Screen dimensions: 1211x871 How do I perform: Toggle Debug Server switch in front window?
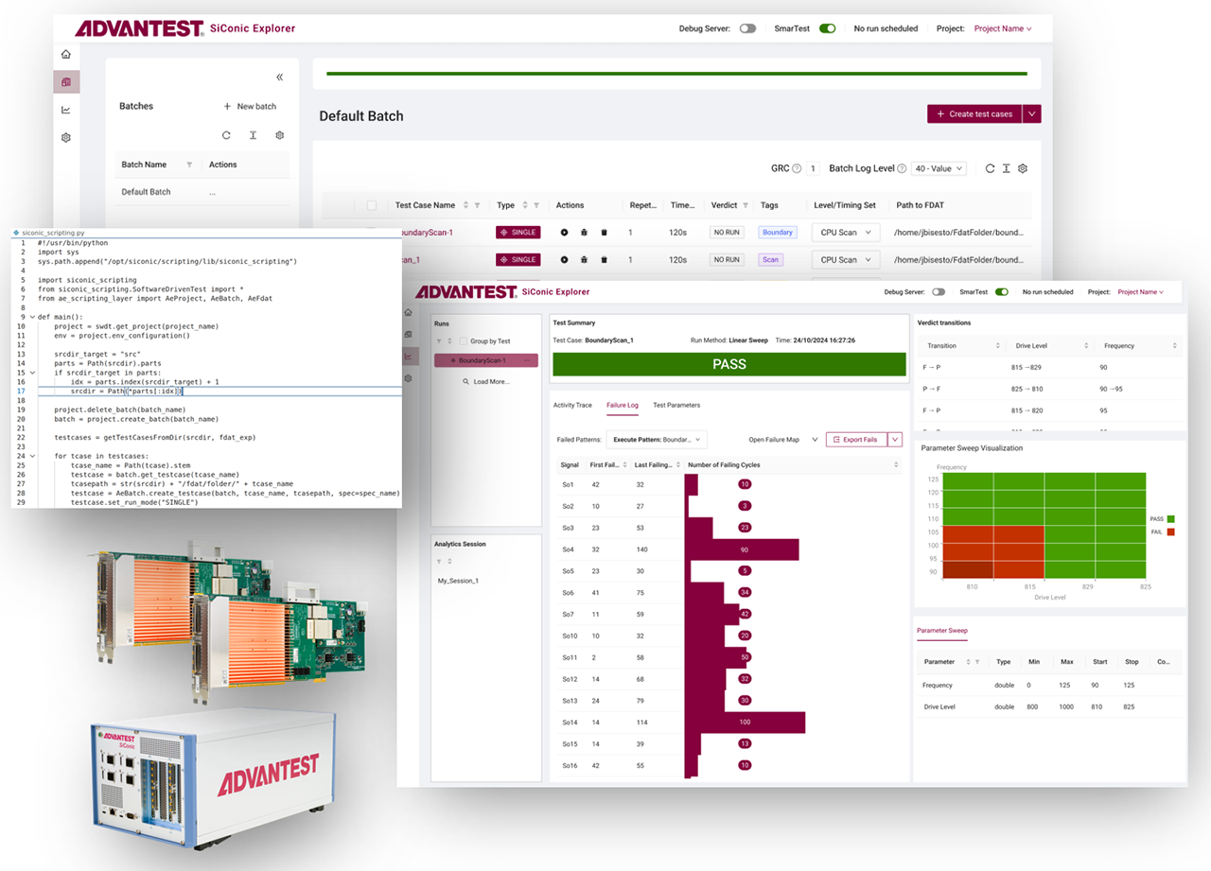tap(939, 292)
